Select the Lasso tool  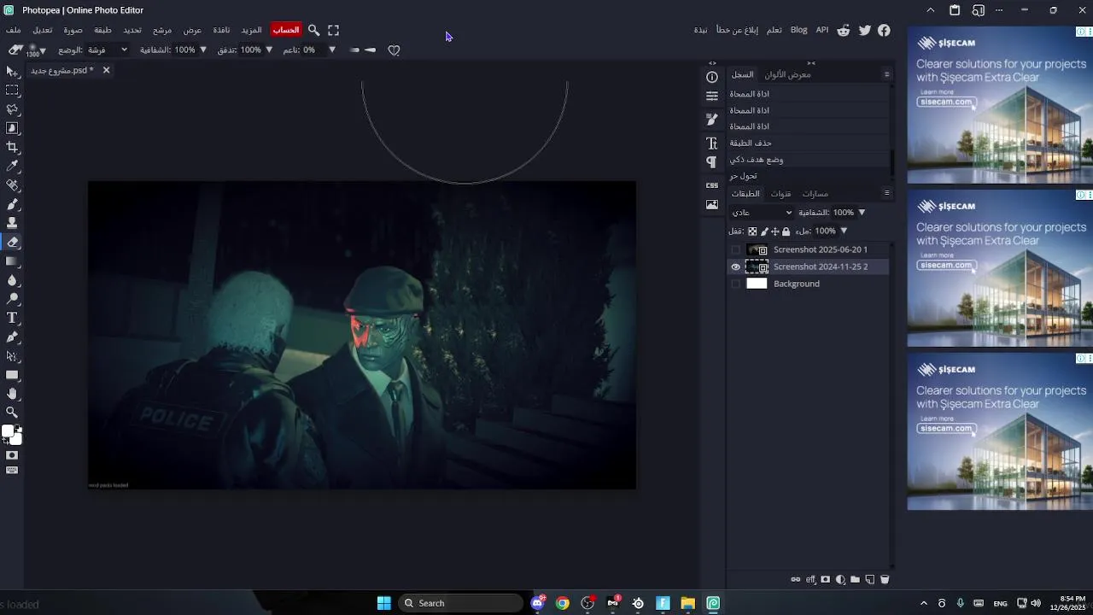point(12,109)
